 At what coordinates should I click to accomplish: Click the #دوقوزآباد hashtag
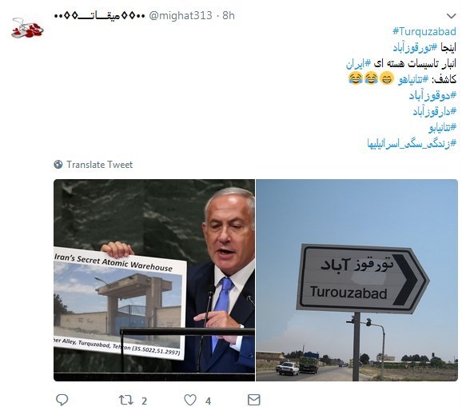[432, 95]
